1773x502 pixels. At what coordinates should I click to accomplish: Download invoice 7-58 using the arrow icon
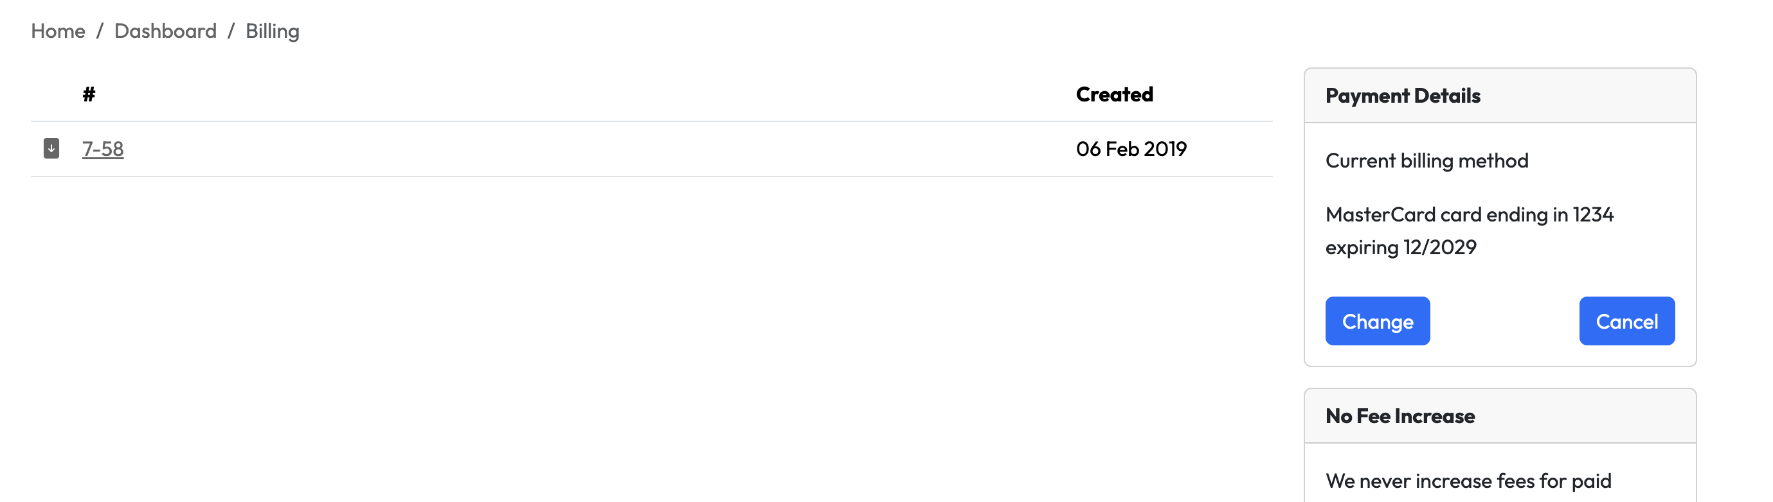click(x=51, y=148)
